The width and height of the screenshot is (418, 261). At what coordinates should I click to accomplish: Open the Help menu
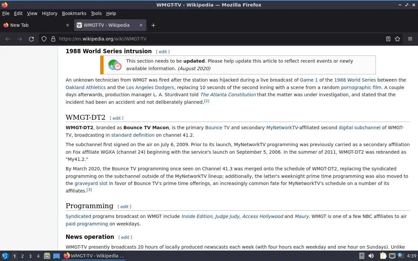111,13
